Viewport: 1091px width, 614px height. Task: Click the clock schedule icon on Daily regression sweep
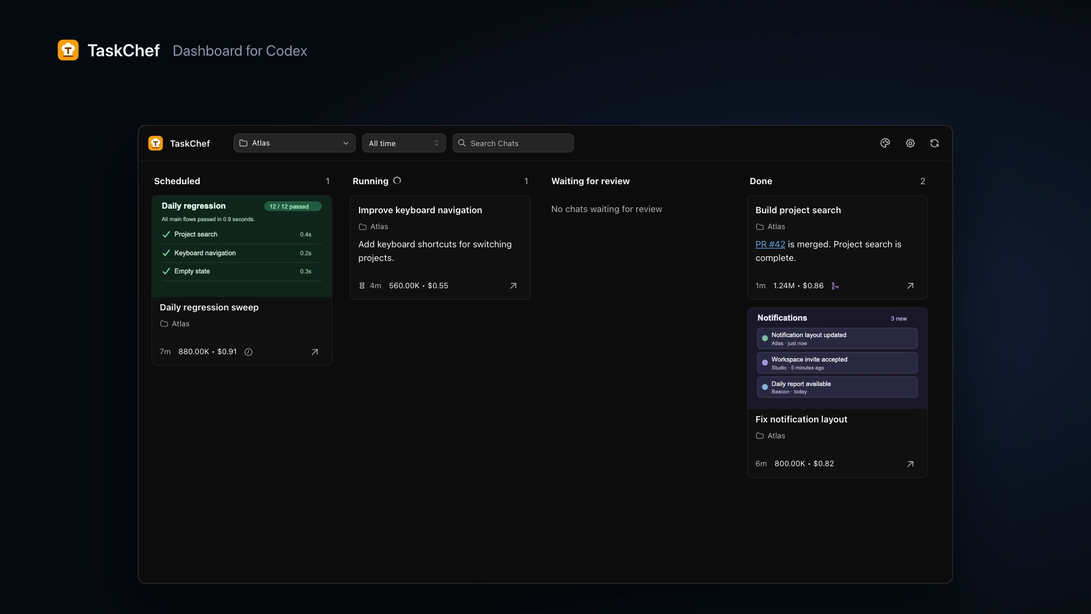248,352
